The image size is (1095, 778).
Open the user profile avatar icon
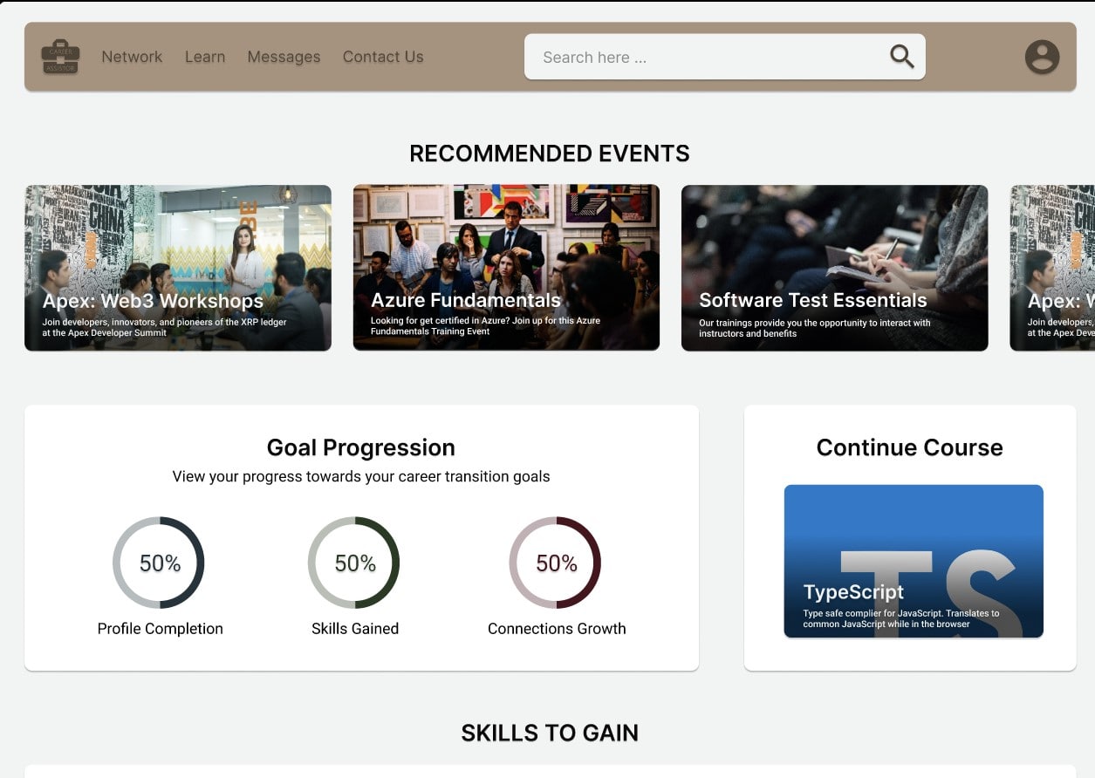(1042, 57)
